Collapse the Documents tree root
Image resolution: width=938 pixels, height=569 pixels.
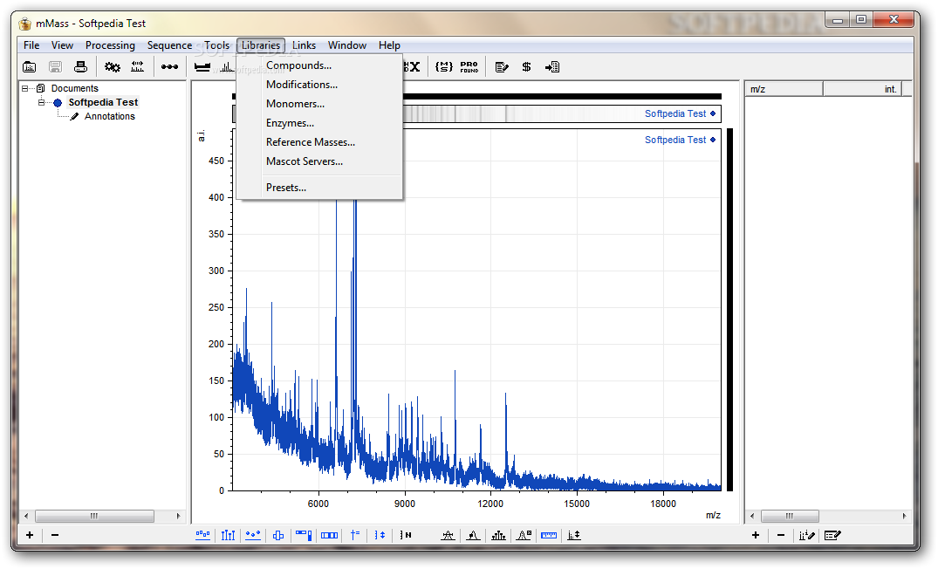25,88
